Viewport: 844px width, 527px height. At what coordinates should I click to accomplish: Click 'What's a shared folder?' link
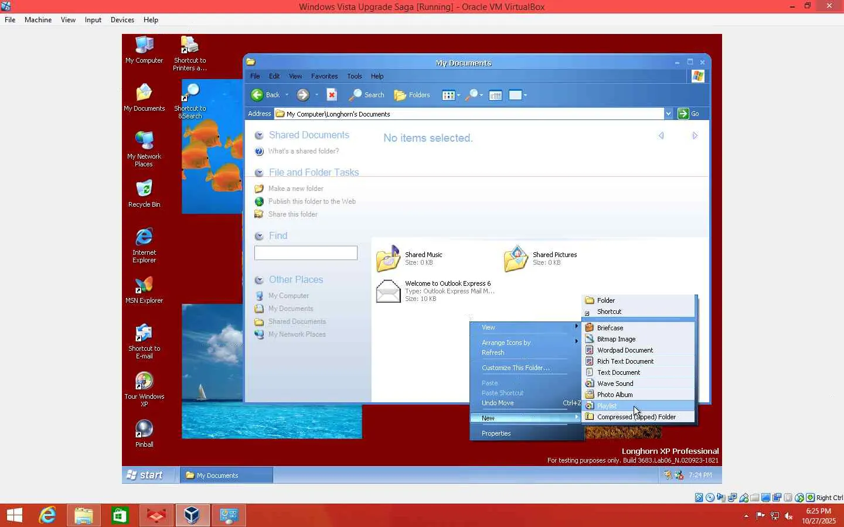pyautogui.click(x=304, y=151)
